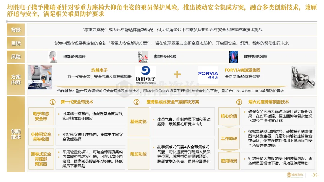Image resolution: width=324 pixels, height=182 pixels.
Task: Click the 新一代安全带技术 heading
Action: click(x=77, y=102)
